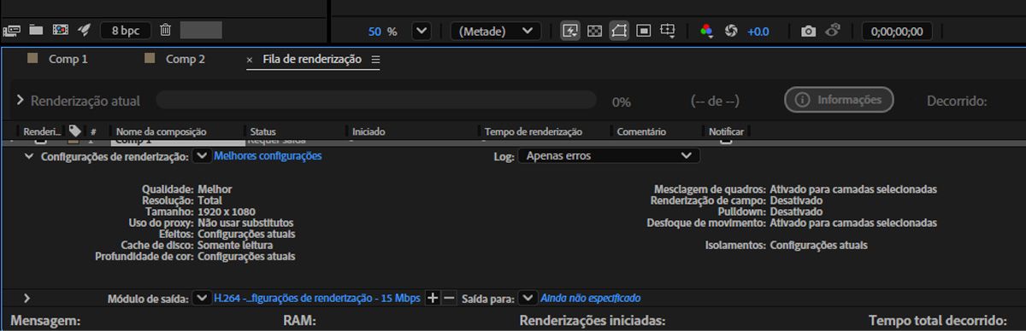Screen dimensions: 1026x331
Task: Toggle mask and shape path visibility
Action: [x=619, y=31]
